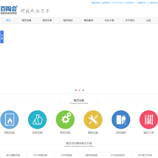This screenshot has width=158, height=158.
Task: Select the 中小学陶艺室 solution tab
Action: (40, 155)
